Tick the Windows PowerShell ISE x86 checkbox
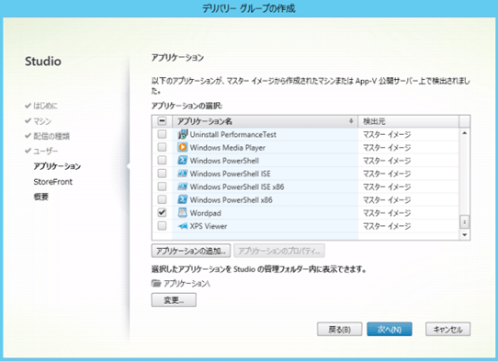Screen dimensions: 498x361 (x=162, y=186)
